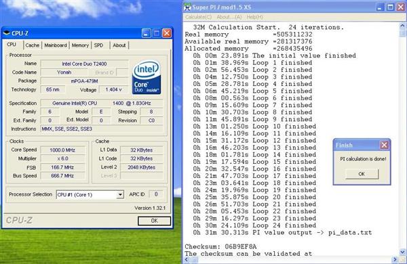Open the Help(H) menu in Super PI
The image size is (407, 264).
pyautogui.click(x=254, y=17)
